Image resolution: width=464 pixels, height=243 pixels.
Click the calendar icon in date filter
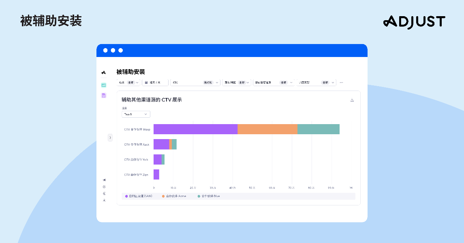click(x=146, y=82)
